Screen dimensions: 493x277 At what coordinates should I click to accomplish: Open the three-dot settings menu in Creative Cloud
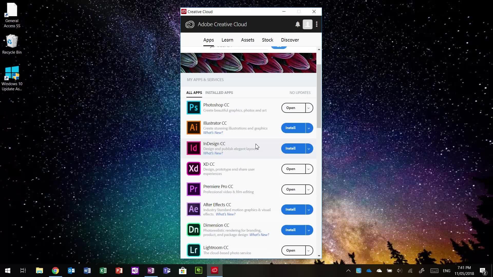(317, 24)
